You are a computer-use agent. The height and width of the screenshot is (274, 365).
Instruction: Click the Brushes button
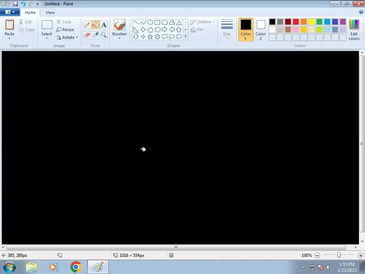click(120, 27)
